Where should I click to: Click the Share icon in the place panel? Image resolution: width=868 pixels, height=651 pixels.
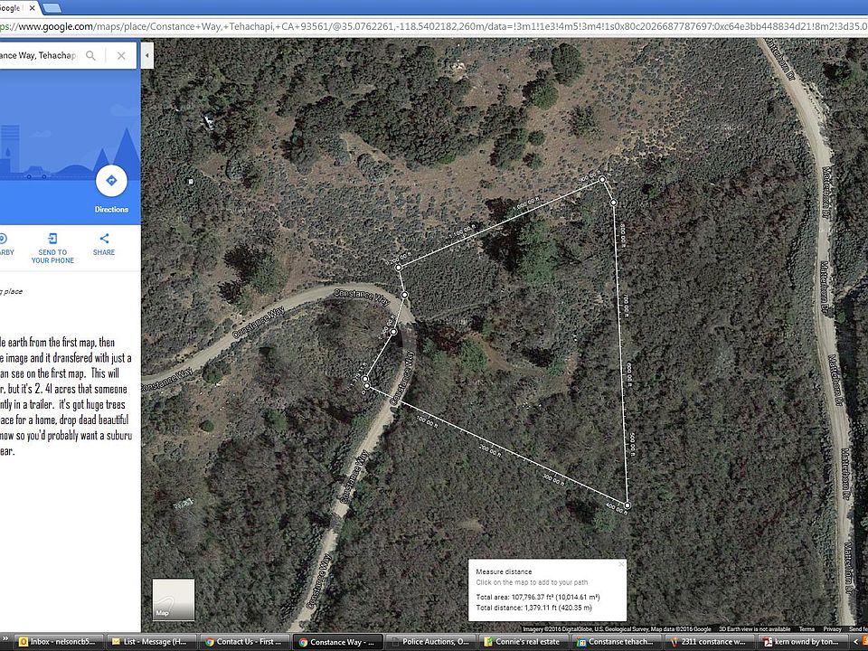pyautogui.click(x=103, y=240)
